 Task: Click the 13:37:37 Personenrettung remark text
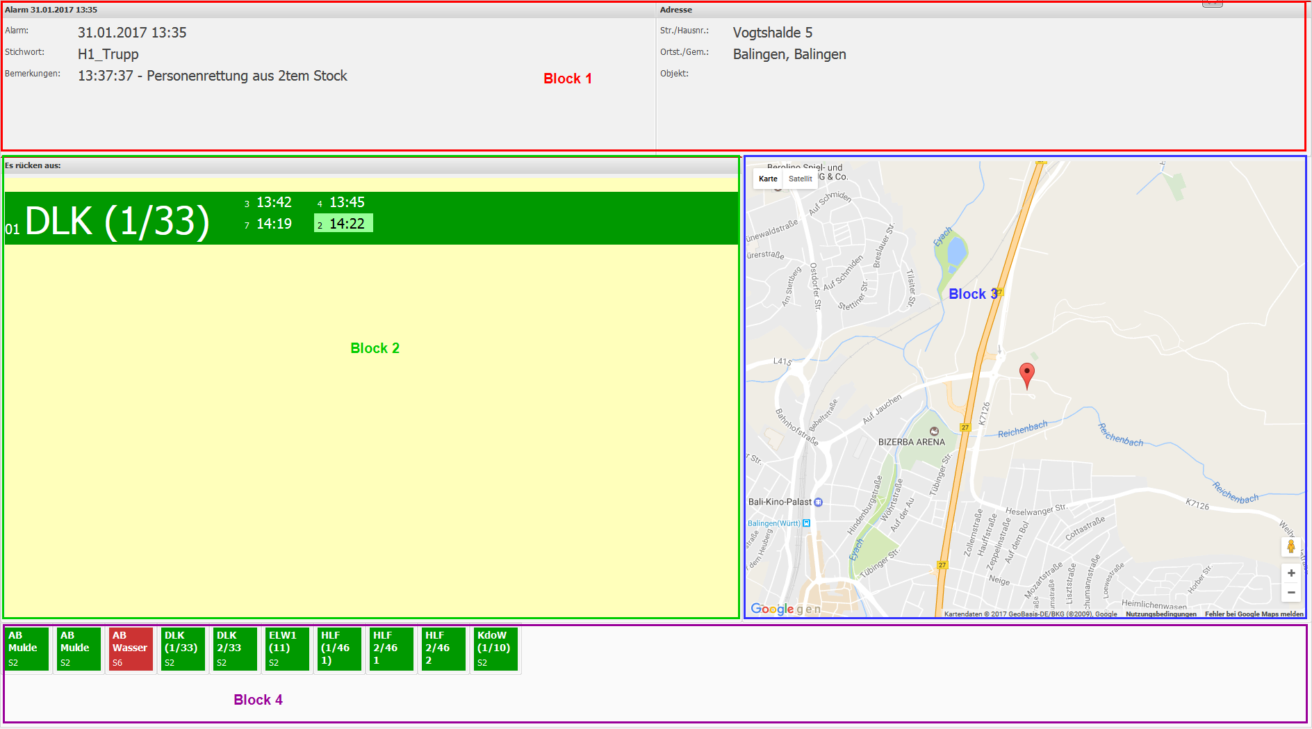click(x=212, y=76)
